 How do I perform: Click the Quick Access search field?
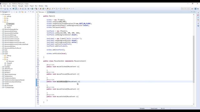(185, 9)
